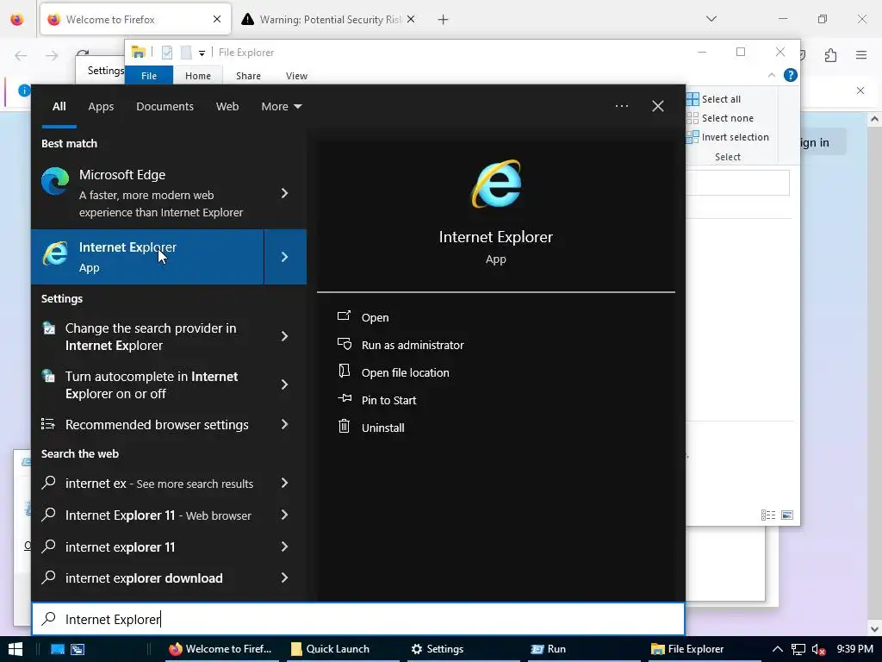Click the Run as administrator shield icon

(344, 344)
